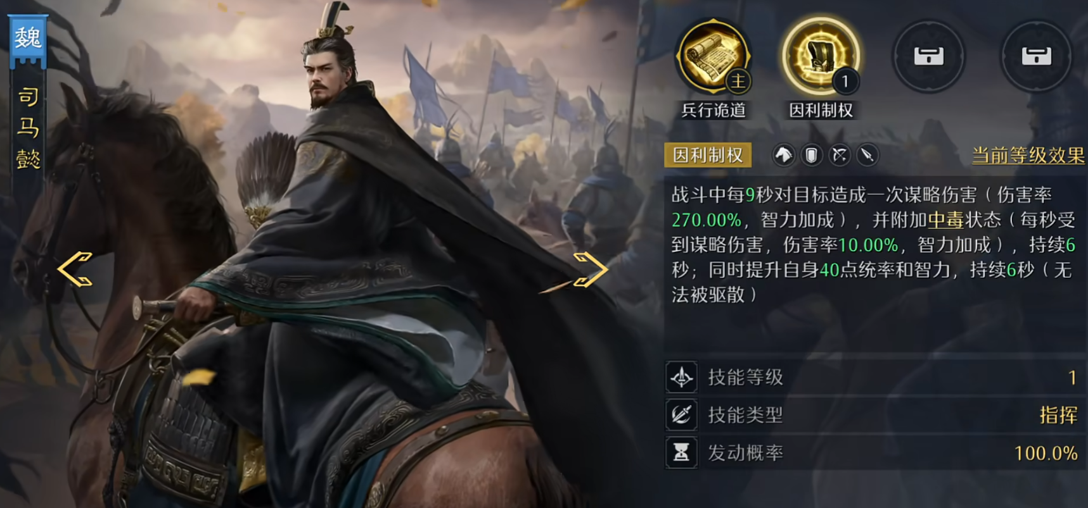The height and width of the screenshot is (508, 1088).
Task: Tap the spear troop type icon
Action: (867, 155)
